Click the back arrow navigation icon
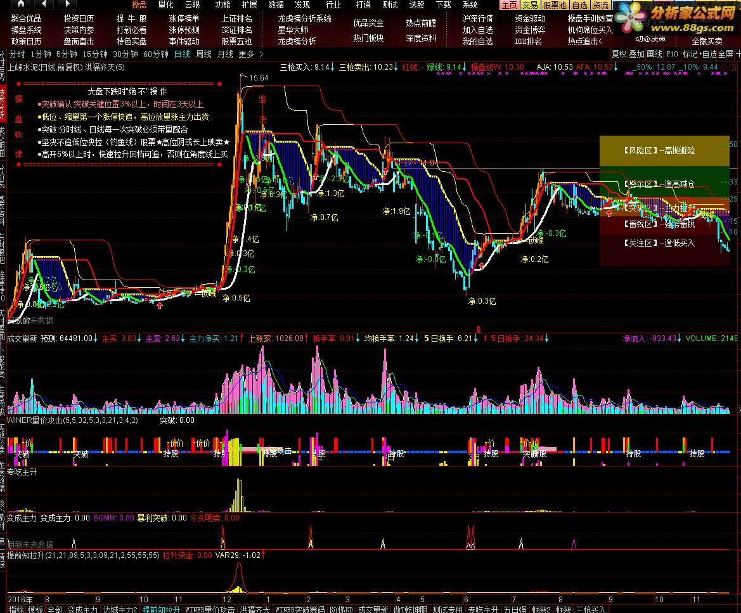 44,4
